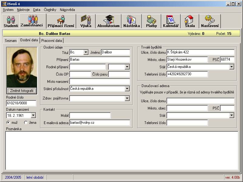243x182 pixels.
Task: Open the Absolutorium module
Action: pyautogui.click(x=108, y=21)
